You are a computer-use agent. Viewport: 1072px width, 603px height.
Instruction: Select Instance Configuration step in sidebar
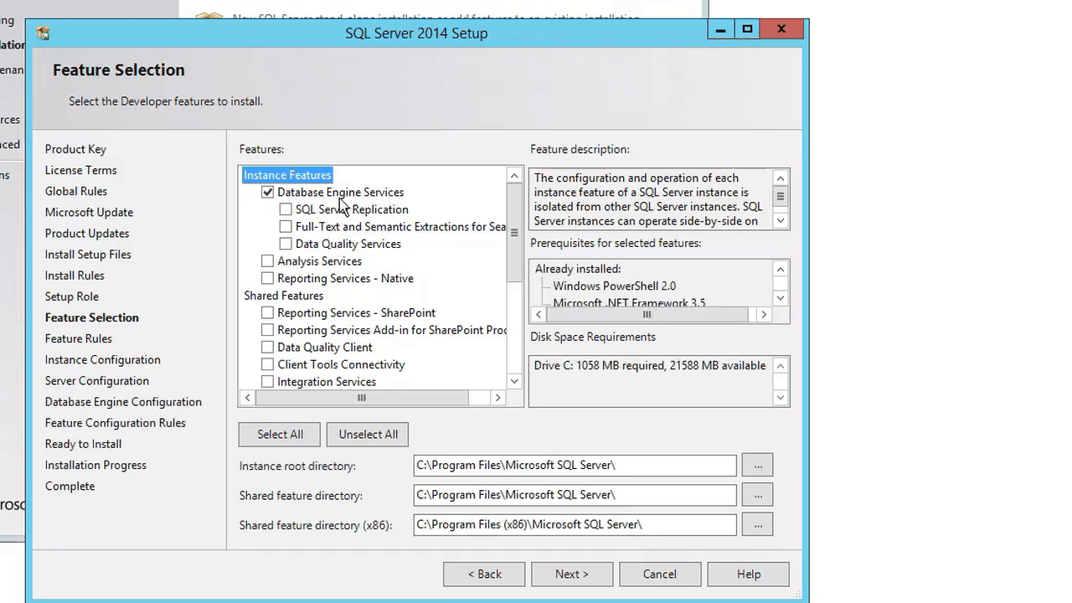pyautogui.click(x=103, y=359)
